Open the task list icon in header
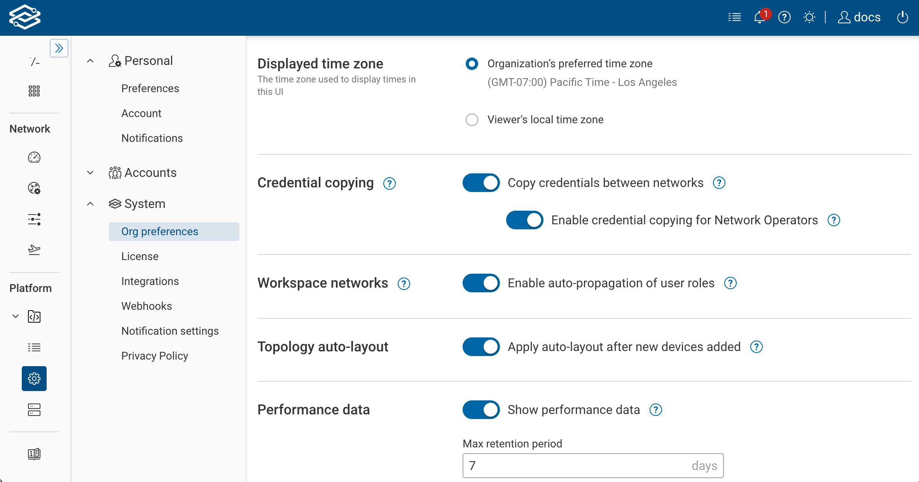This screenshot has height=482, width=919. [x=734, y=17]
